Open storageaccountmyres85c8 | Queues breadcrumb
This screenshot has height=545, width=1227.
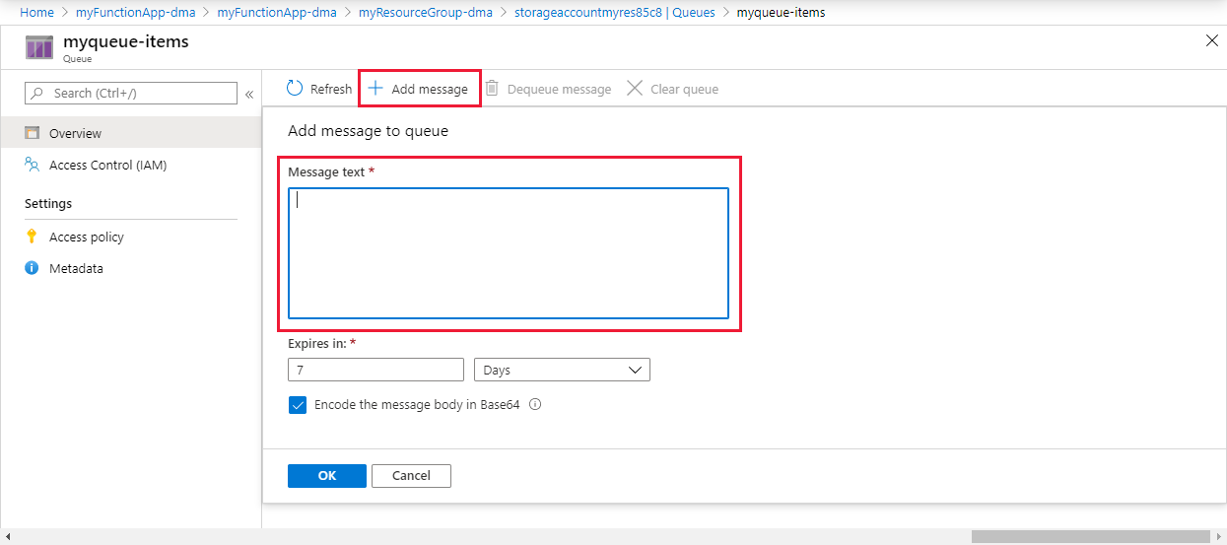coord(615,13)
